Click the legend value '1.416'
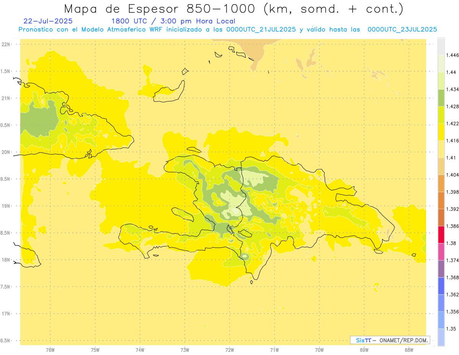459x355 pixels. [x=452, y=141]
